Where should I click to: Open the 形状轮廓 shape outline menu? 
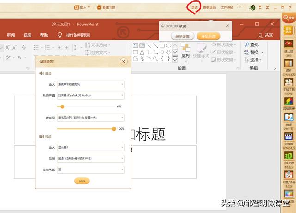224,52
